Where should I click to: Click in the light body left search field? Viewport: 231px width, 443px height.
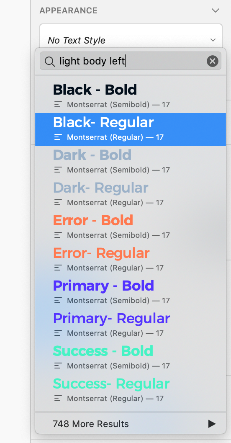(131, 61)
